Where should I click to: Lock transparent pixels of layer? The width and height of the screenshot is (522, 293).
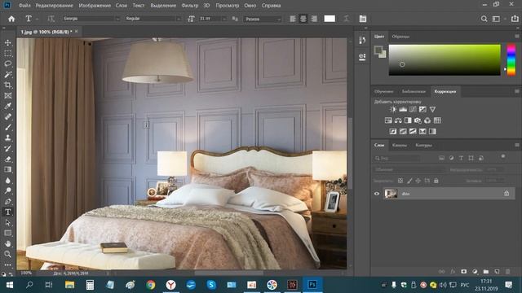point(400,181)
